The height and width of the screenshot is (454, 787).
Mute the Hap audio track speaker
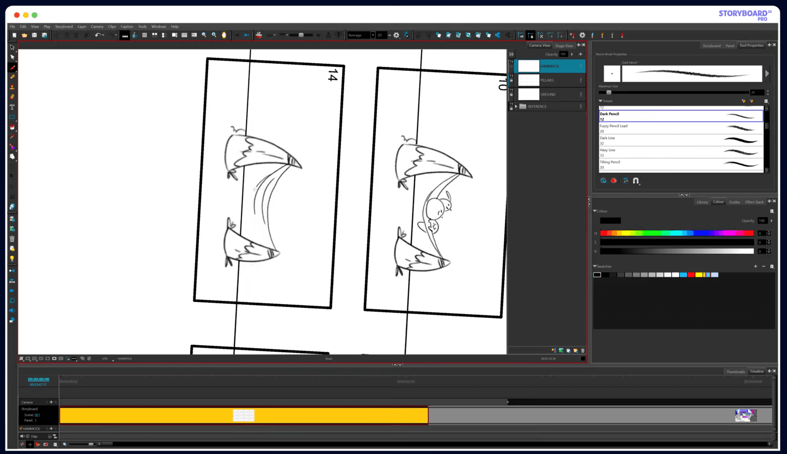(x=22, y=436)
